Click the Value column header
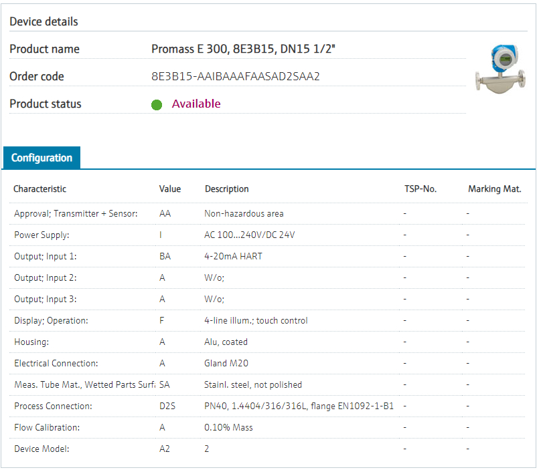The image size is (539, 474). click(170, 189)
